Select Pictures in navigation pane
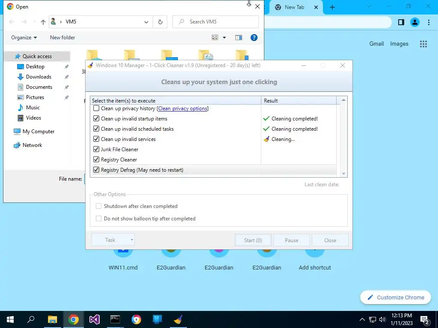 [x=35, y=97]
